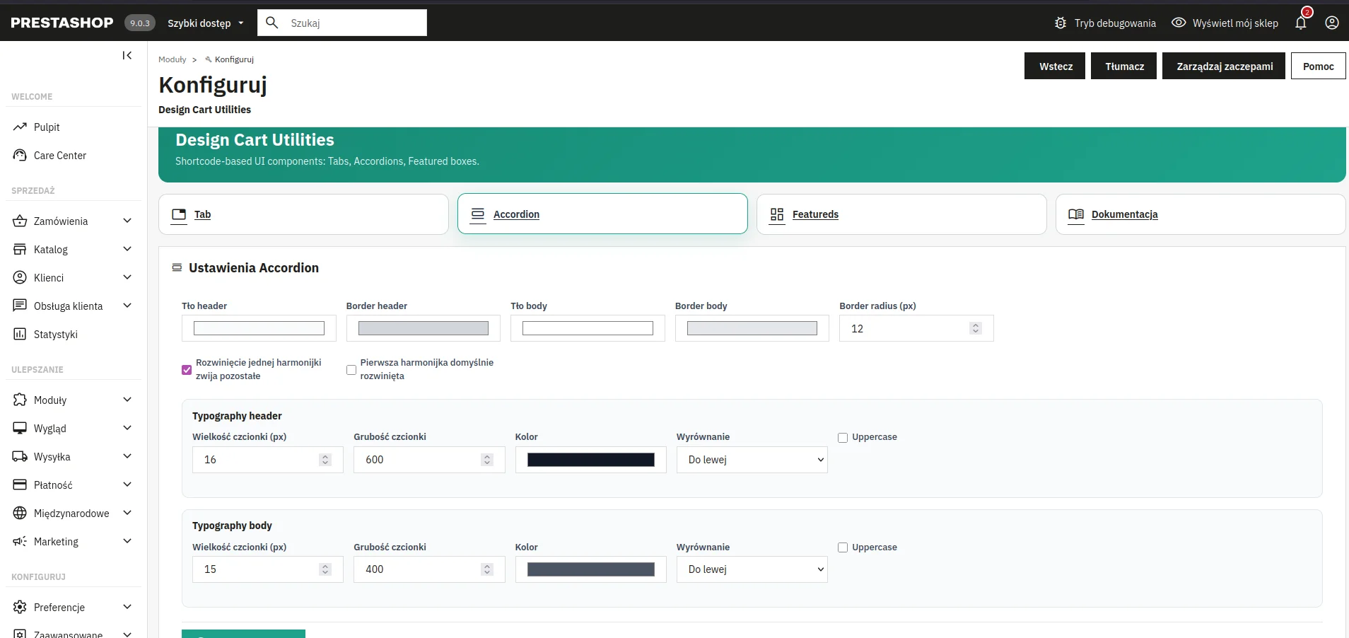
Task: Click the Care Center headset icon
Action: tap(20, 156)
